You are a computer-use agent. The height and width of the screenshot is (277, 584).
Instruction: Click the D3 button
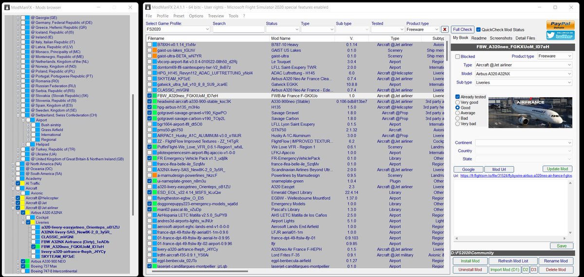(x=534, y=270)
